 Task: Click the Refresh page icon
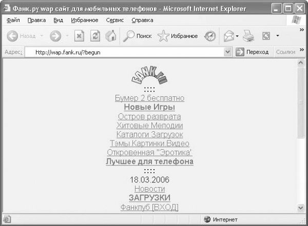coord(95,36)
